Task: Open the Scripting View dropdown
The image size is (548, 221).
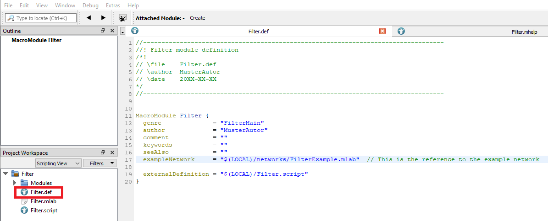Action: [58, 163]
